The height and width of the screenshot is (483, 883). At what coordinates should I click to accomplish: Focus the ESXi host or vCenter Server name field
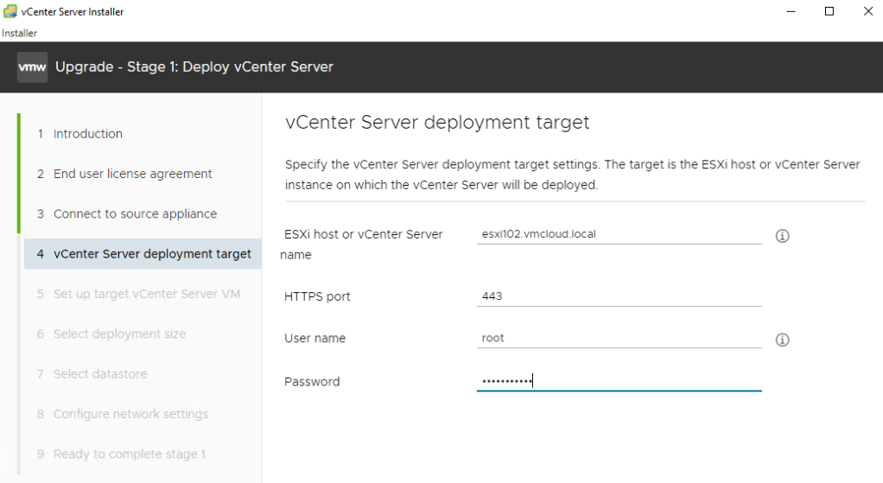coord(619,234)
